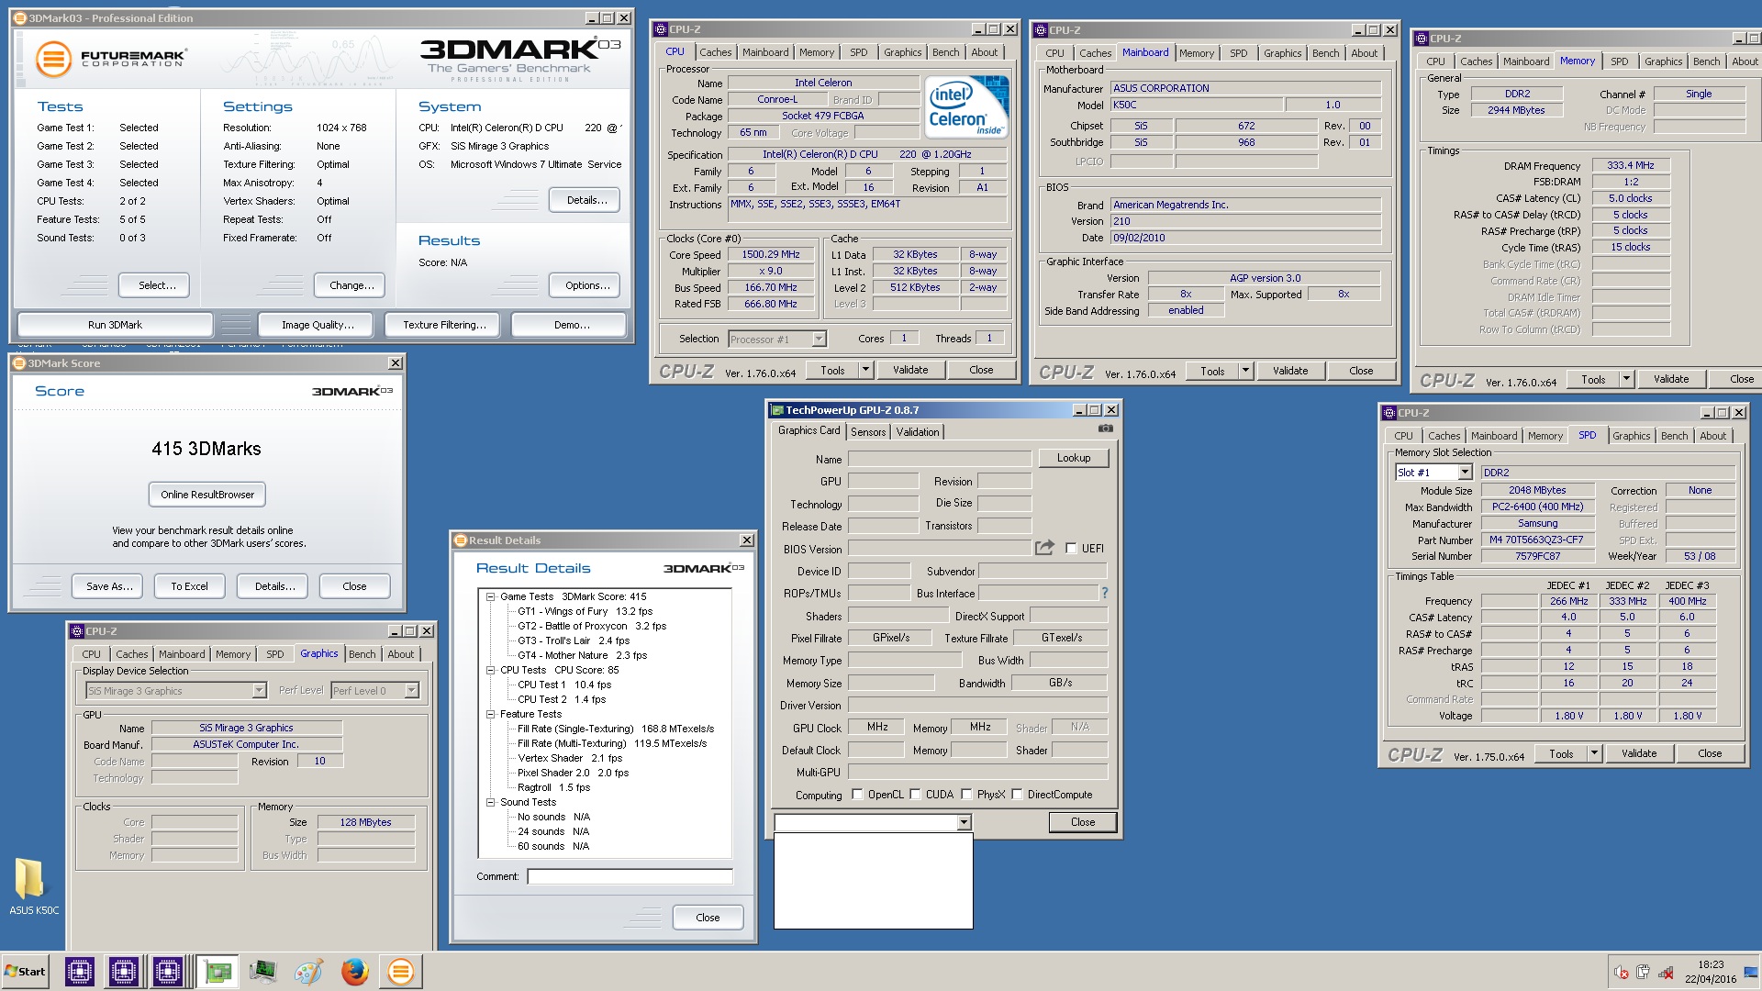The image size is (1762, 991).
Task: Open the Perf Level 0 dropdown
Action: pyautogui.click(x=411, y=691)
